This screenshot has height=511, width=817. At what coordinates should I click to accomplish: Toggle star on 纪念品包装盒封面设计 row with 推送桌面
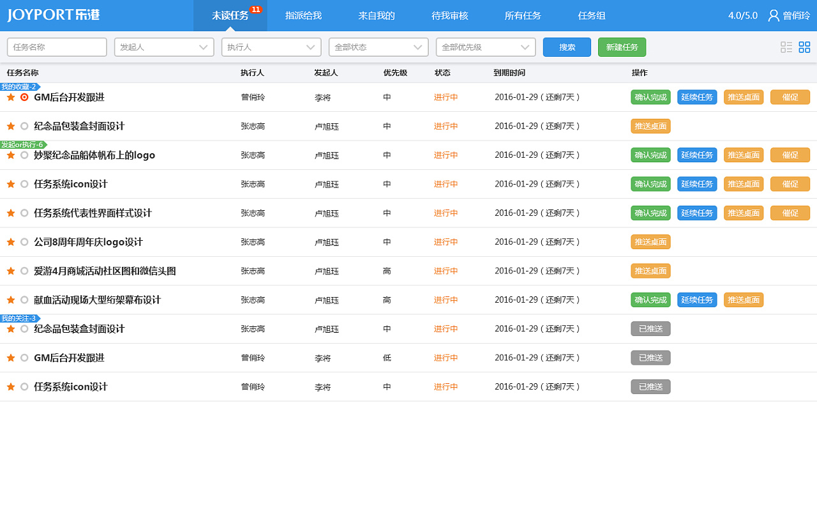pos(11,126)
